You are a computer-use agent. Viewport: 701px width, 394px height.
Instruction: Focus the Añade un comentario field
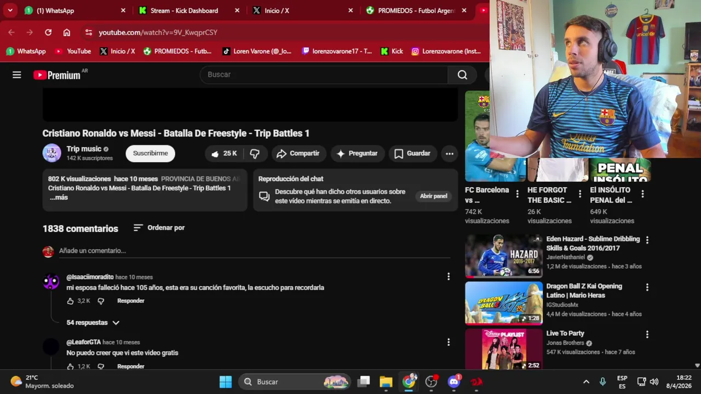point(255,251)
